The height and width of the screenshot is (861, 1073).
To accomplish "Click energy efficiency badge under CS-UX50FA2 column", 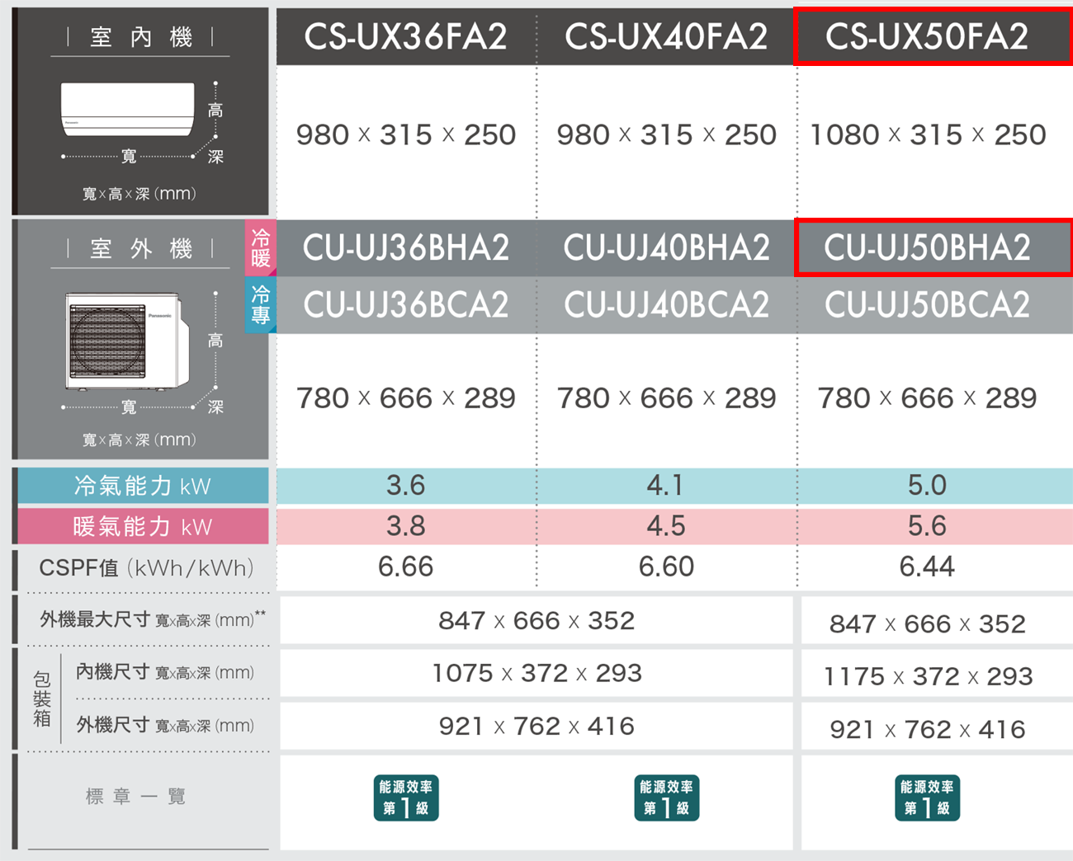I will (x=927, y=797).
